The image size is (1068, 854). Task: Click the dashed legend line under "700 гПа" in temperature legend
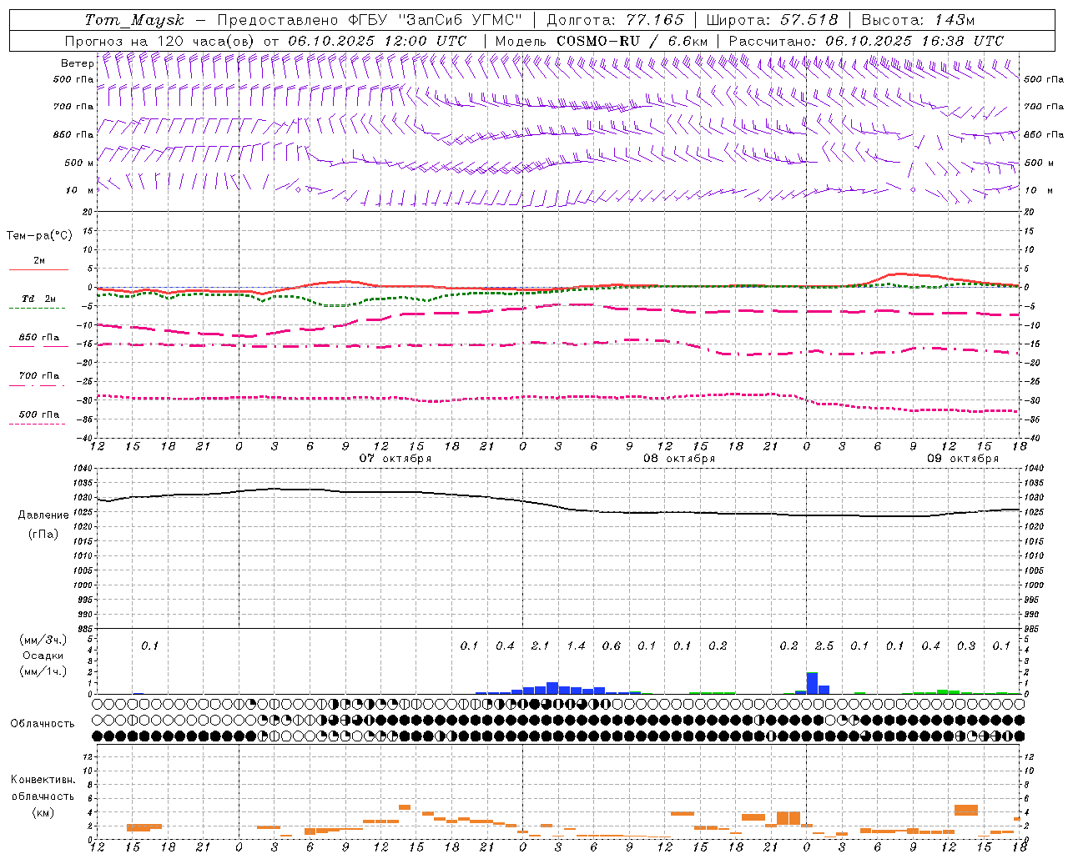point(38,385)
